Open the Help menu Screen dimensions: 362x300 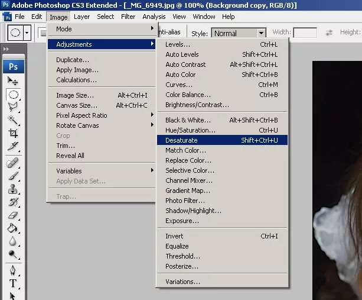tap(229, 17)
